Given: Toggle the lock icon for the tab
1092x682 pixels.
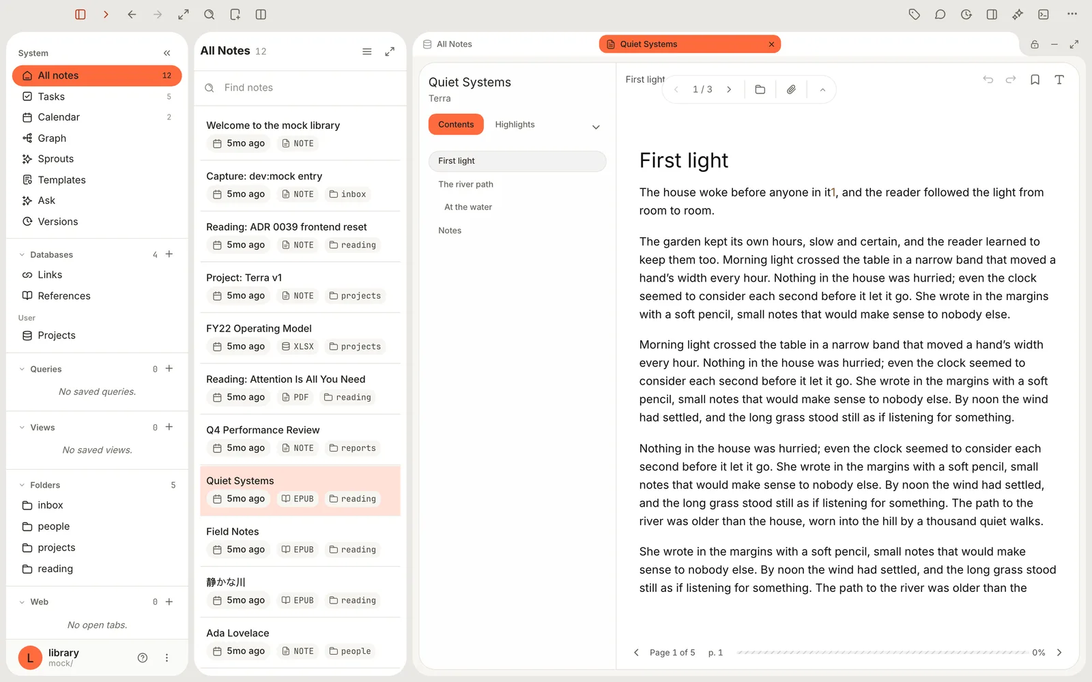Looking at the screenshot, I should click(1035, 44).
